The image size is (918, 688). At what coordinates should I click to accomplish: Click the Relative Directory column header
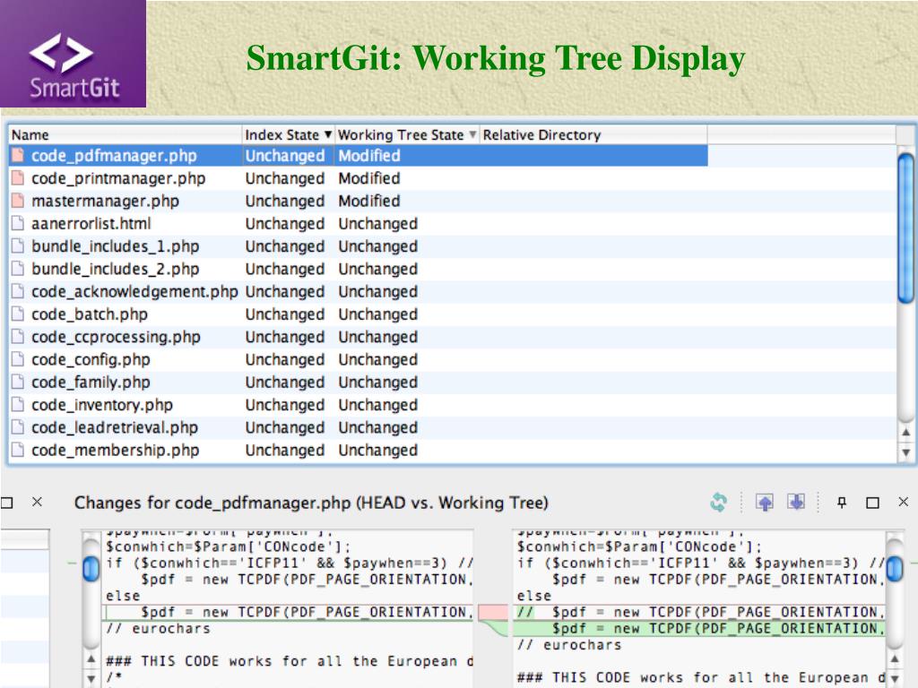pos(593,134)
